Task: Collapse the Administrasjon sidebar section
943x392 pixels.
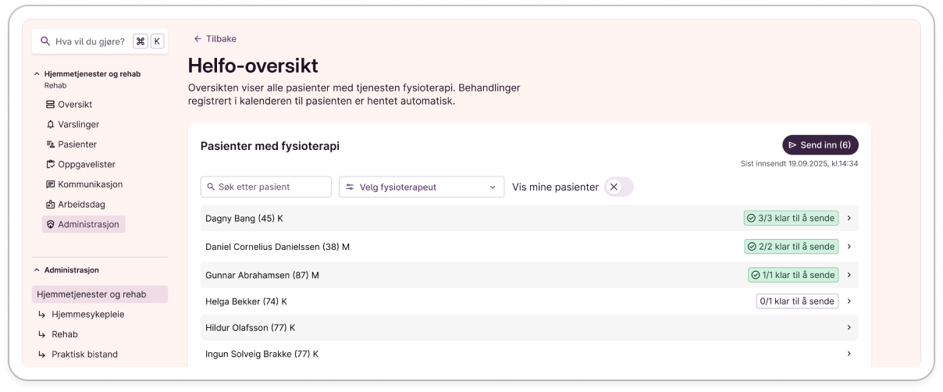Action: pyautogui.click(x=37, y=270)
